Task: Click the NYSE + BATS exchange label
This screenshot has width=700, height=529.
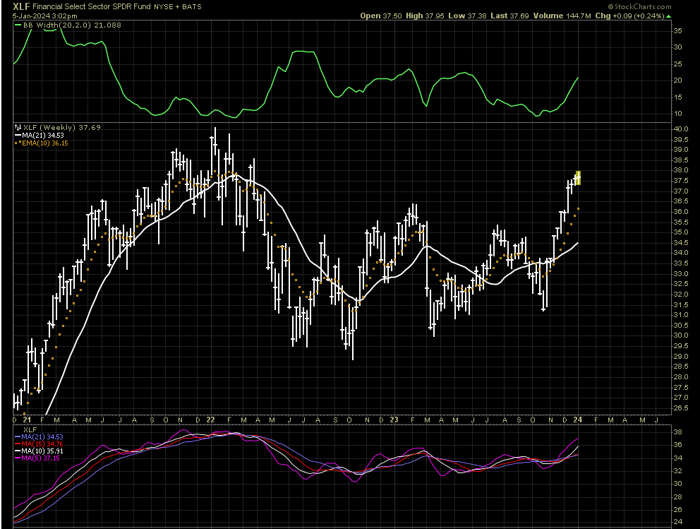Action: (x=178, y=6)
